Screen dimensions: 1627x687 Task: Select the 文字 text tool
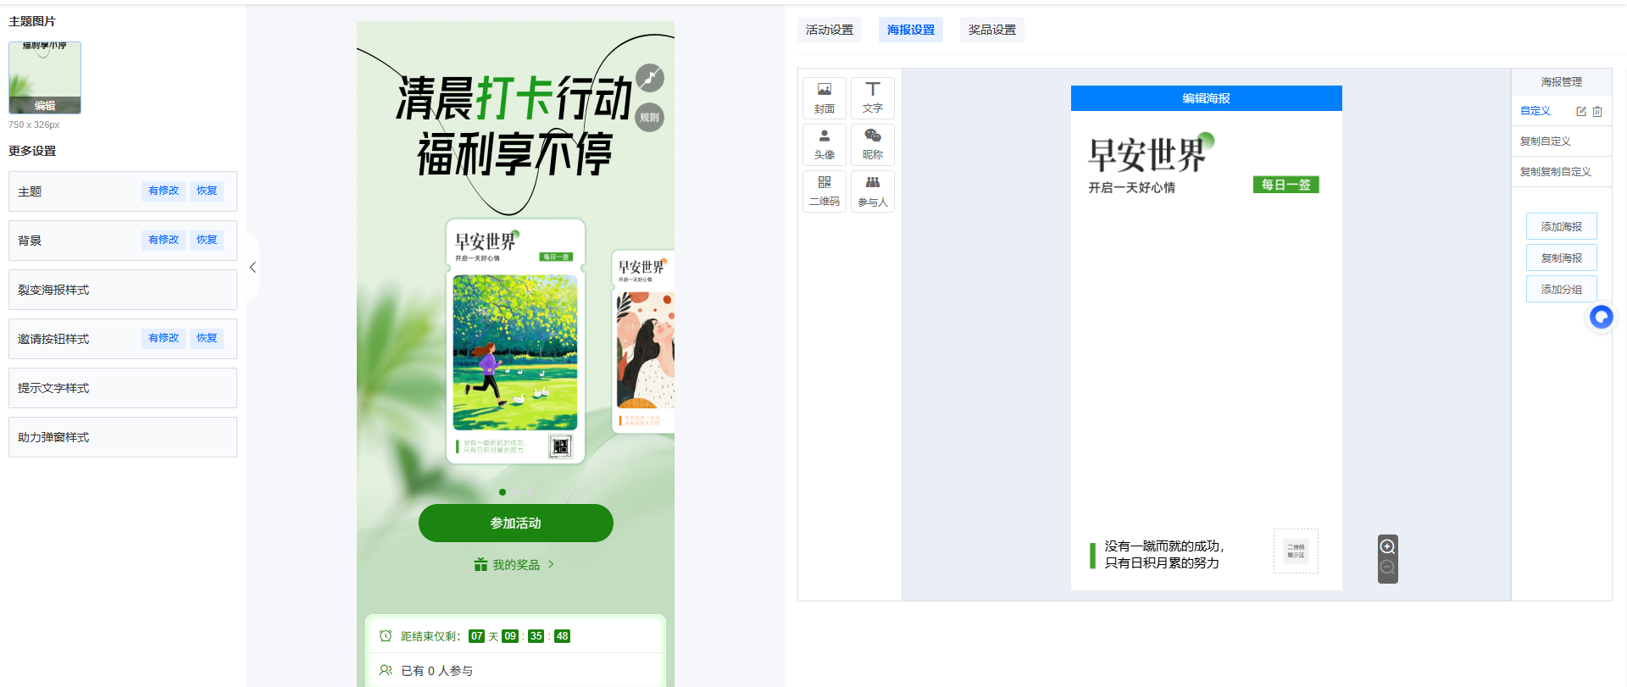coord(872,97)
